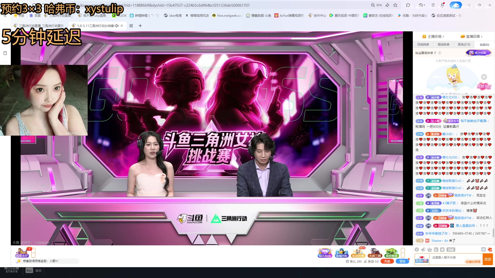Viewport: 495px width, 278px height.
Task: Click the webcam overlay thumbnail
Action: pos(44,100)
